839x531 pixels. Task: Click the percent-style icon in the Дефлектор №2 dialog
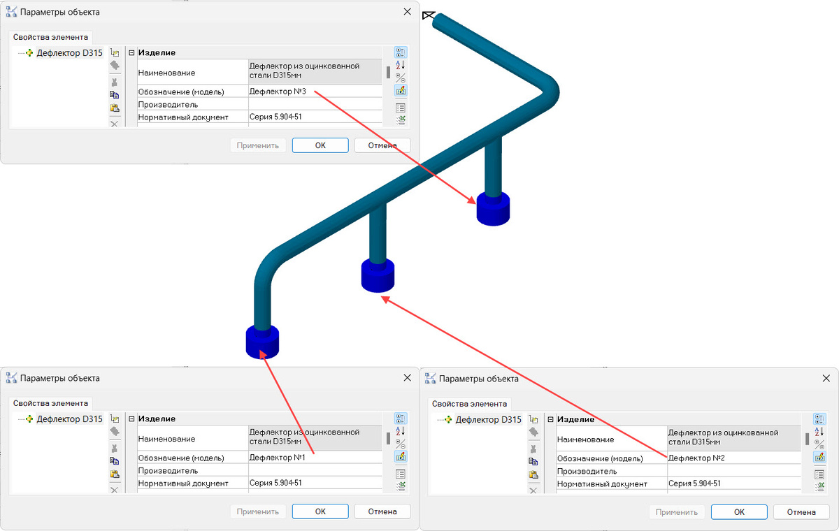[x=819, y=444]
